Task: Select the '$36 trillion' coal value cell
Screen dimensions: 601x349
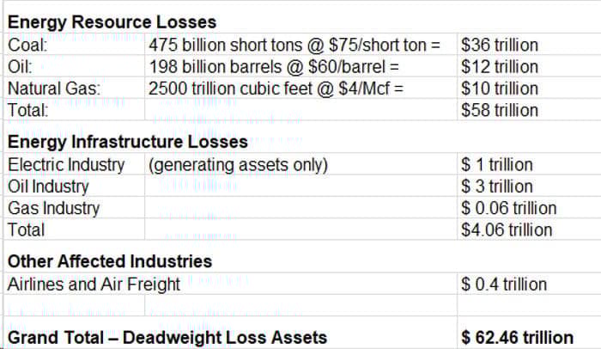Action: click(500, 45)
